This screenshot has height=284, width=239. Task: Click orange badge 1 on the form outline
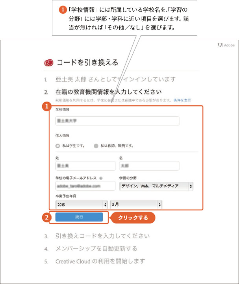(46, 106)
